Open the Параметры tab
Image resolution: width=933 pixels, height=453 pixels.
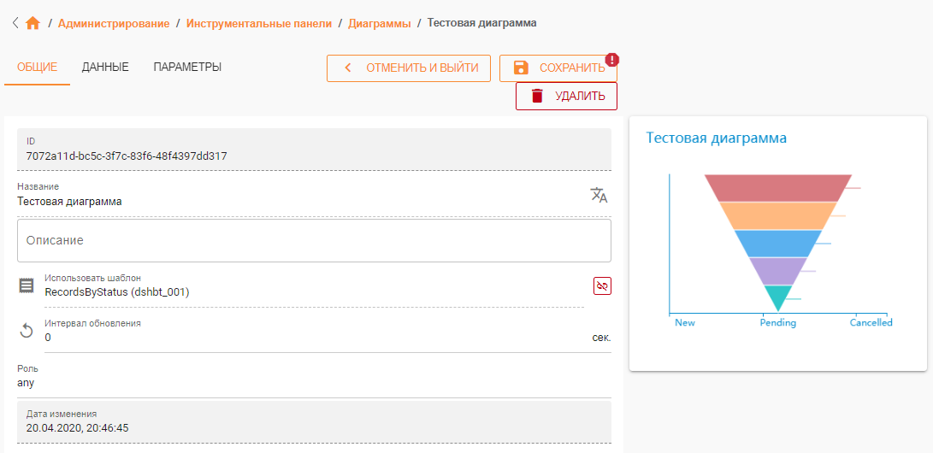[x=187, y=68]
